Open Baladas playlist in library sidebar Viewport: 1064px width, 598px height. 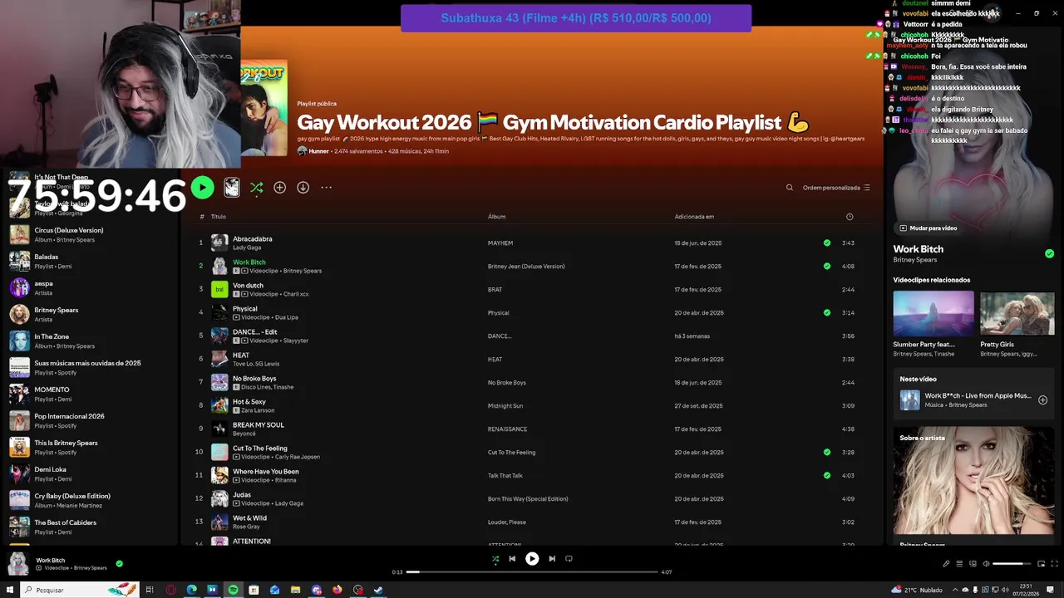[x=91, y=261]
